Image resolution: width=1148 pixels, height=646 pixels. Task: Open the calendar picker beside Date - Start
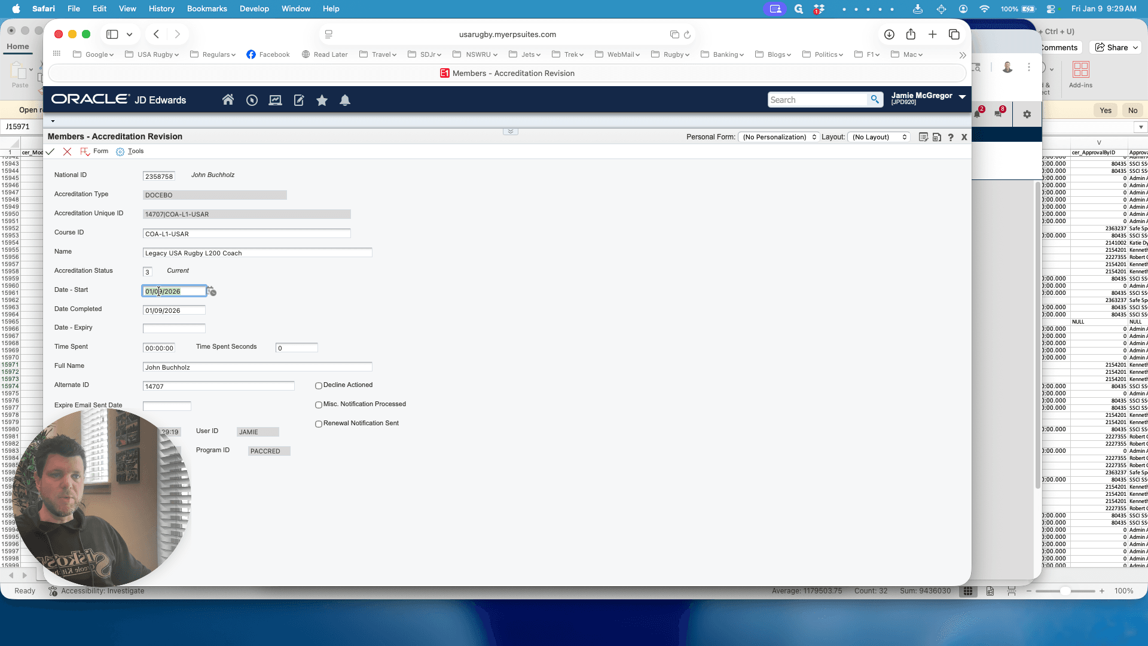[212, 291]
